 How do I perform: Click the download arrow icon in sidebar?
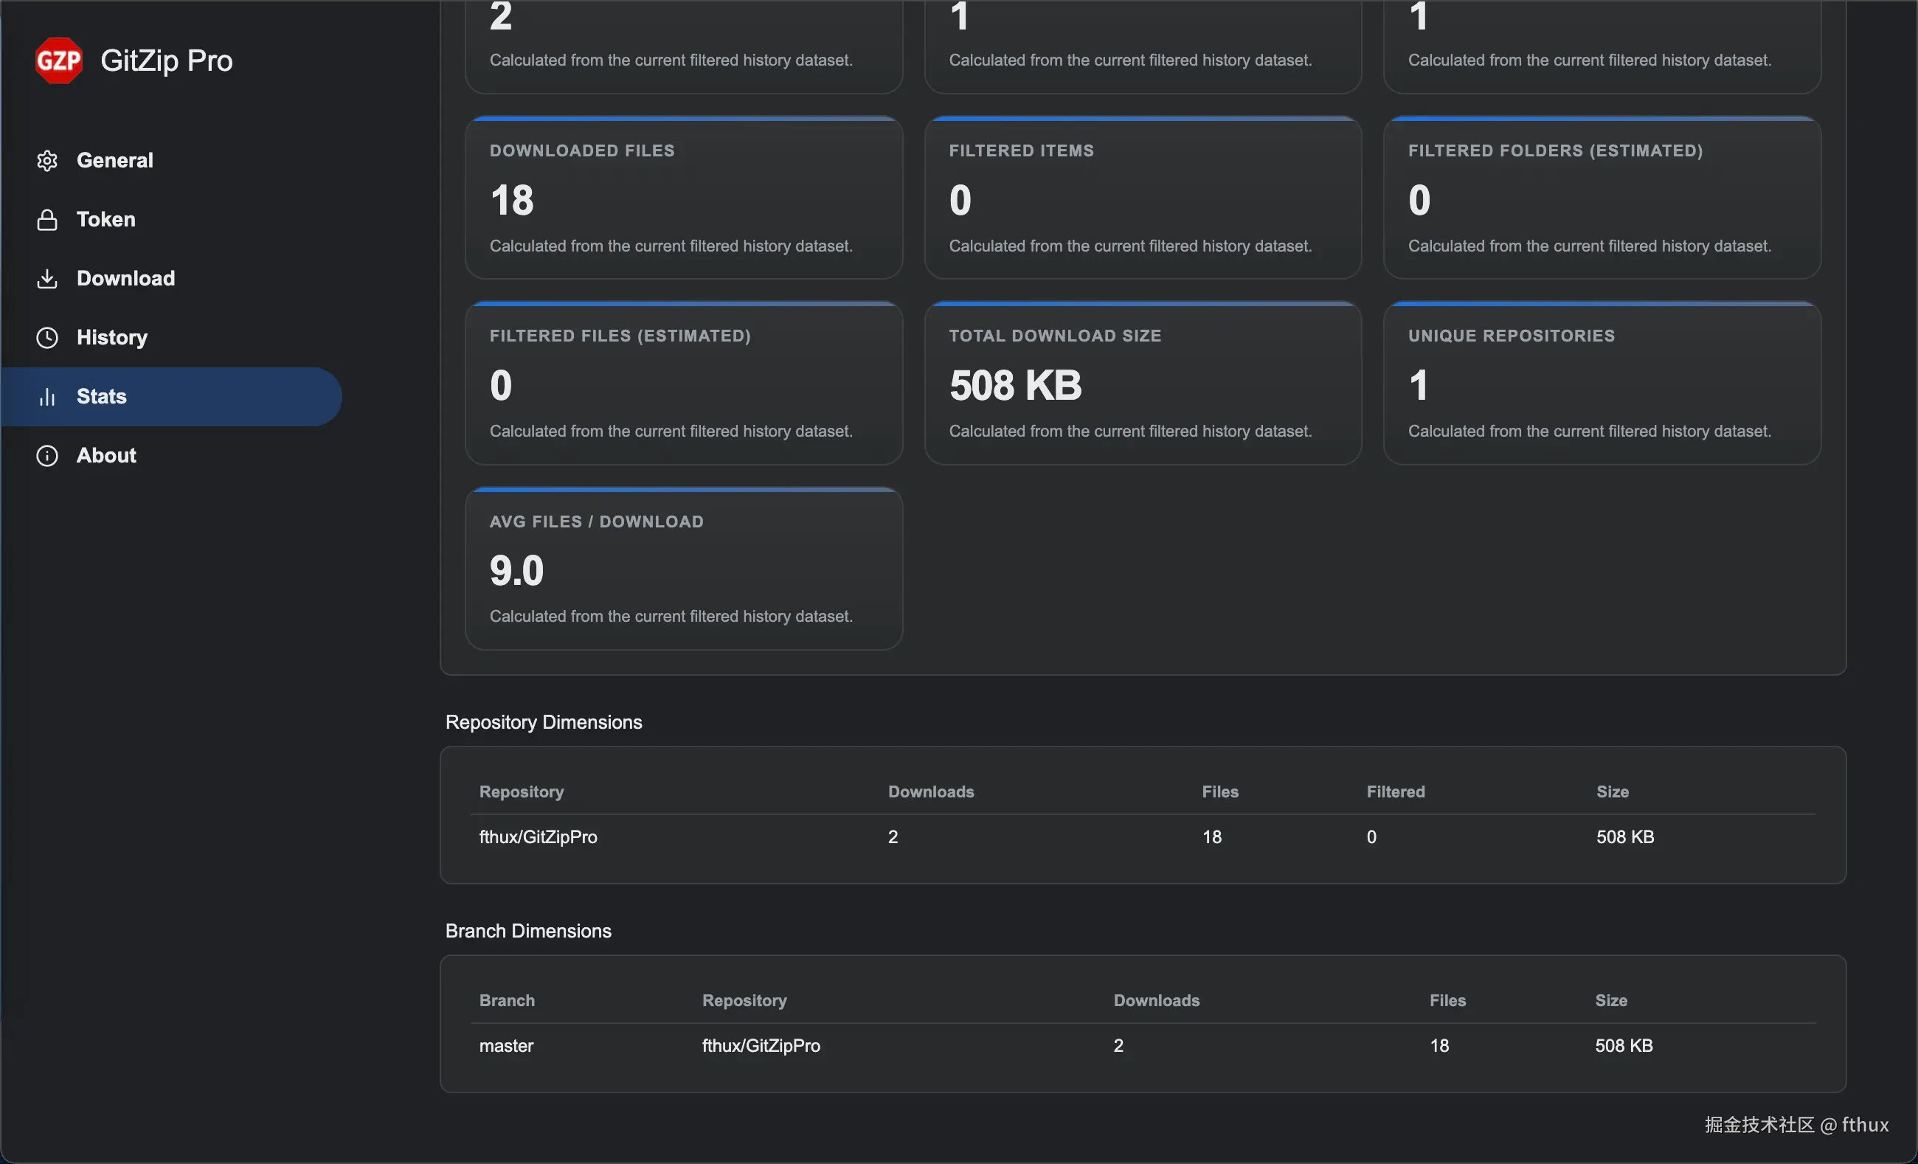[x=47, y=279]
